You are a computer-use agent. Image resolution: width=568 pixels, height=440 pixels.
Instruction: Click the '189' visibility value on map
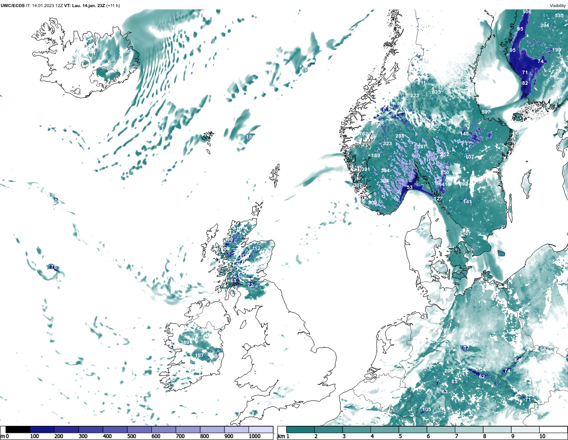click(375, 155)
